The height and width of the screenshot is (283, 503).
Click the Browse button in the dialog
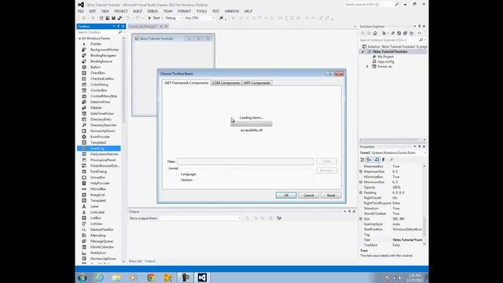(x=326, y=171)
